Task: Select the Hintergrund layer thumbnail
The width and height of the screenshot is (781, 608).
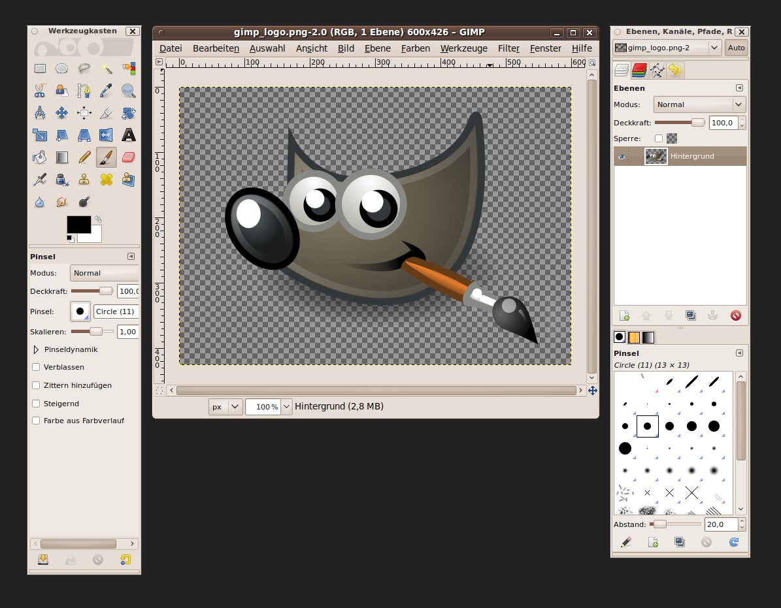Action: pos(656,156)
